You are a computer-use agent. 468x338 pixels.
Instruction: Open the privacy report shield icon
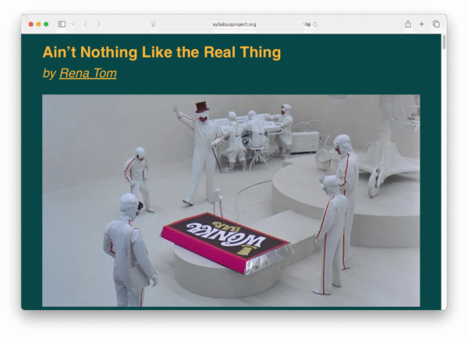click(154, 24)
